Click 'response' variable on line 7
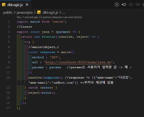Screen dimensions: 144x117 pyautogui.click(x=48, y=52)
